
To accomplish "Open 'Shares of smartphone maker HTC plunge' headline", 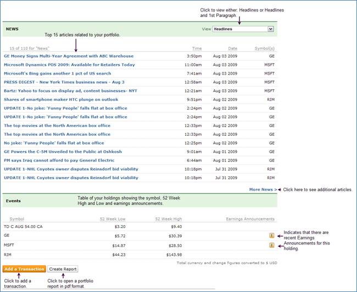I will [x=61, y=100].
